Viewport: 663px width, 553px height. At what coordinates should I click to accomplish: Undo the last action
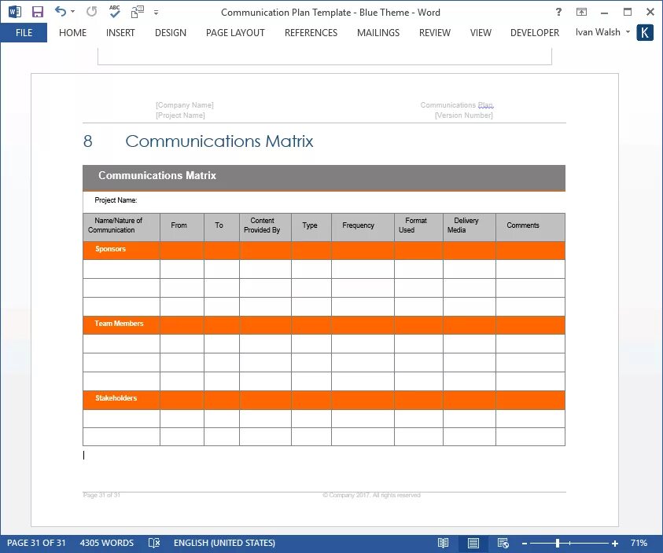[58, 11]
